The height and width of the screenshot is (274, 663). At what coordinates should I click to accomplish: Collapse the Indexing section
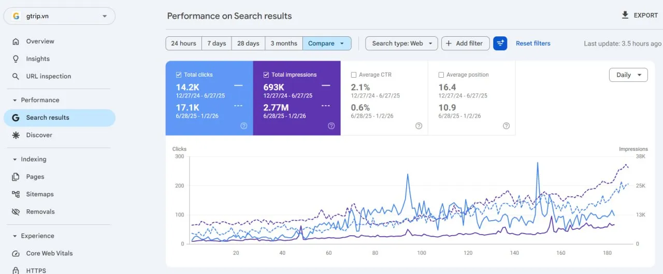[15, 159]
